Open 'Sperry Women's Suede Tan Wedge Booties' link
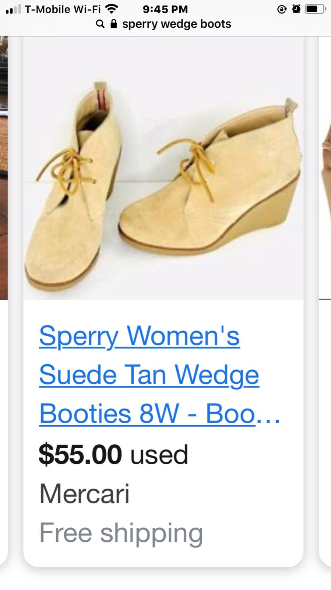Viewport: 331px width, 590px height. [x=159, y=375]
